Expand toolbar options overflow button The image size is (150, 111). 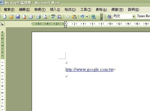[x=101, y=17]
